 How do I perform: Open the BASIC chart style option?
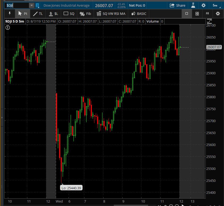139,14
